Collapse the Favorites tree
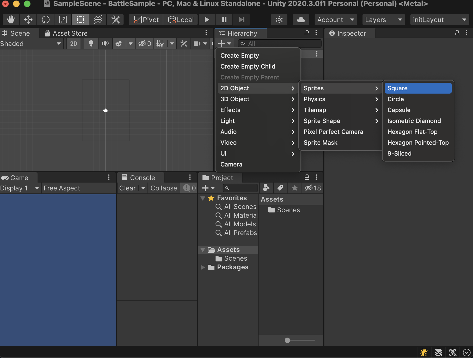473x358 pixels. [203, 198]
